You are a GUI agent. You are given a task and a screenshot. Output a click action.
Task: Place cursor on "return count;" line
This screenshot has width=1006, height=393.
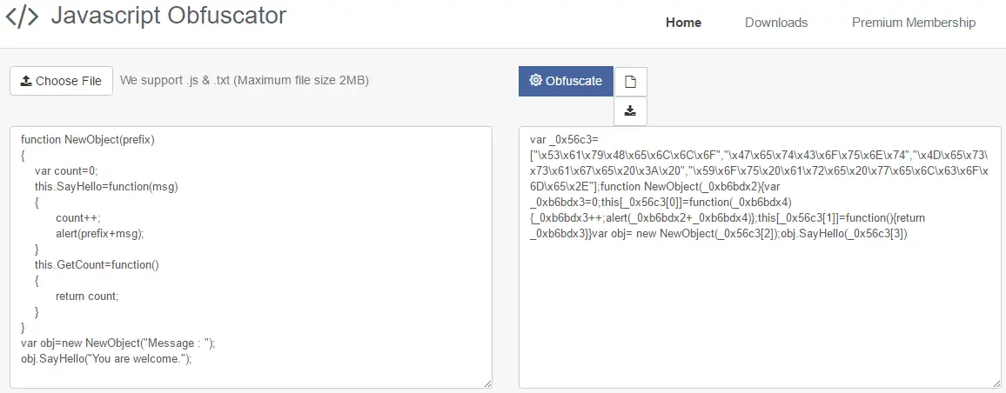tap(86, 296)
